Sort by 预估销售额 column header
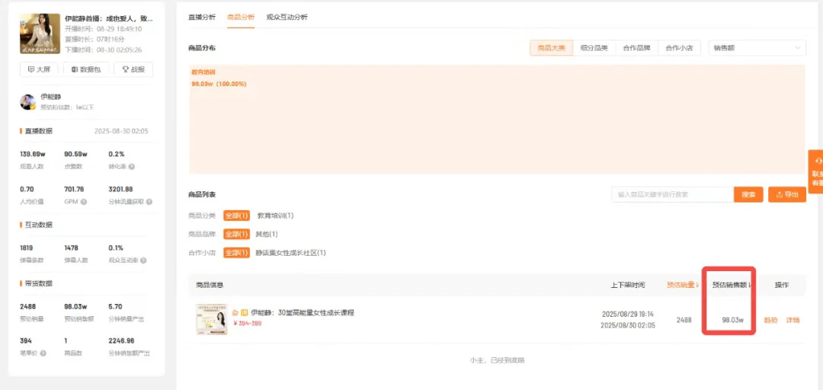823x390 pixels. [x=731, y=285]
